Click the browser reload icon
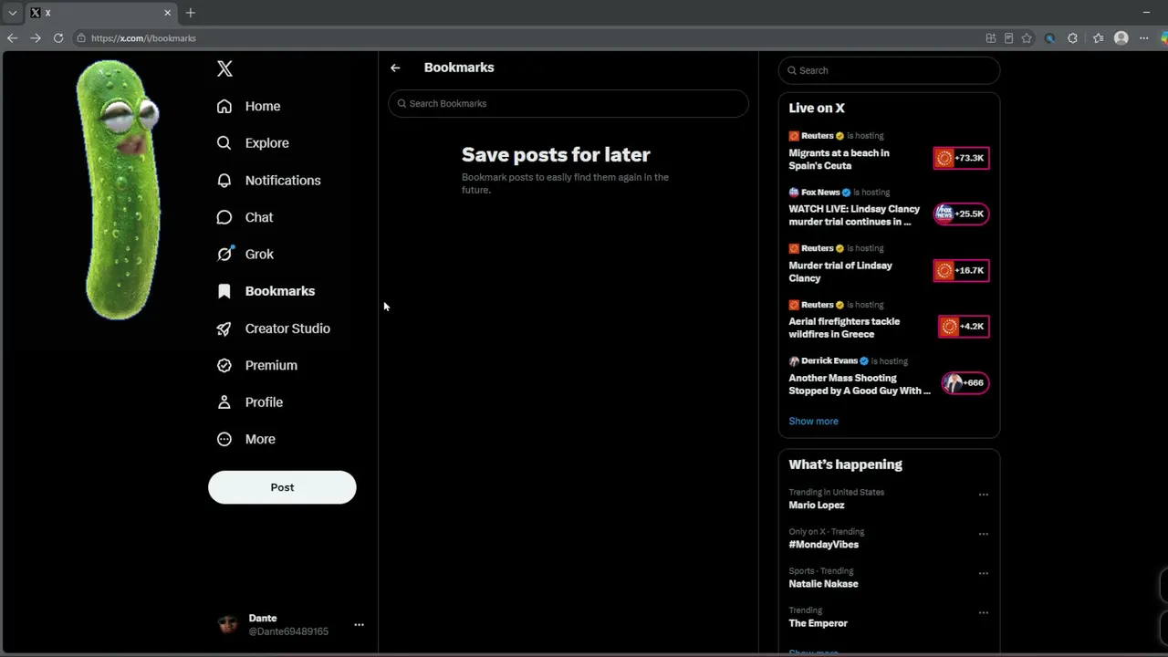Viewport: 1168px width, 657px height. (x=58, y=38)
